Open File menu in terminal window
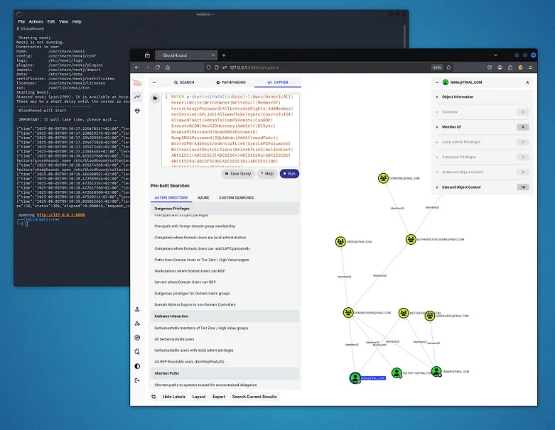555x430 pixels. pyautogui.click(x=21, y=21)
